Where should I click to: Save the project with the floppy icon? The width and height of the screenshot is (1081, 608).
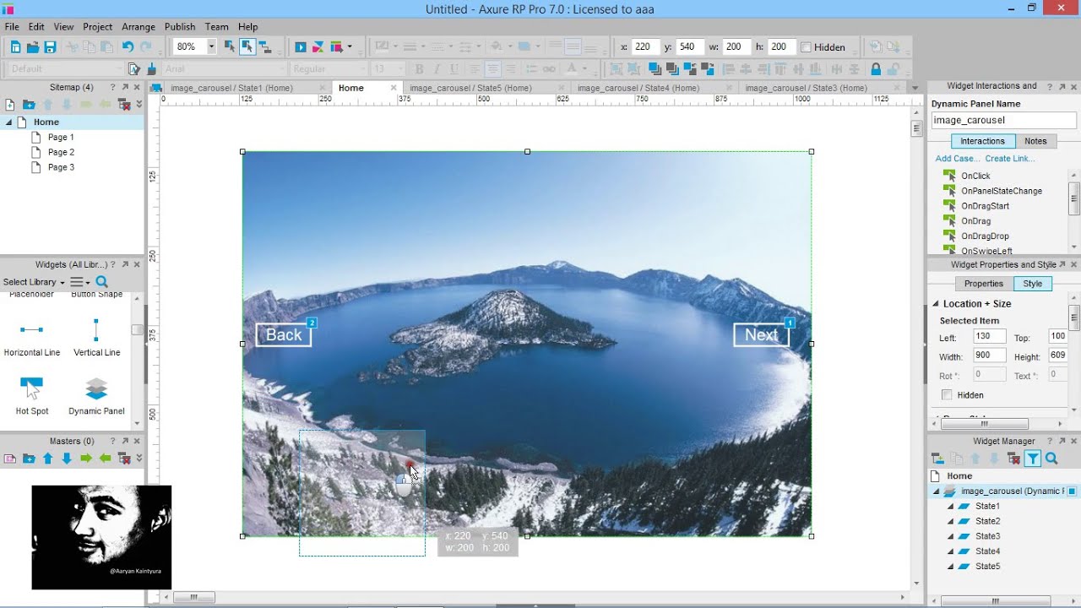pyautogui.click(x=50, y=47)
